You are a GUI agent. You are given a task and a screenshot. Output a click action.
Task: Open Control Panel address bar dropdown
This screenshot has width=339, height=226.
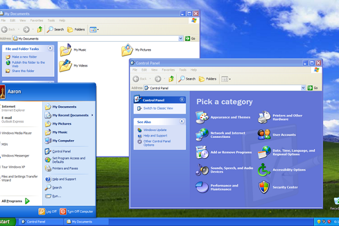point(303,88)
